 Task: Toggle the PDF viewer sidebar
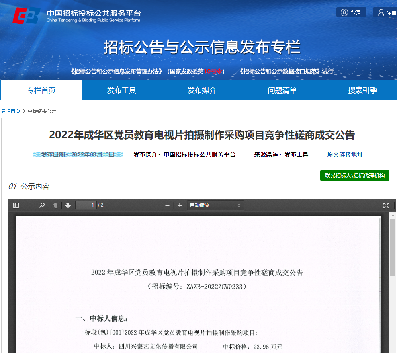tap(16, 205)
